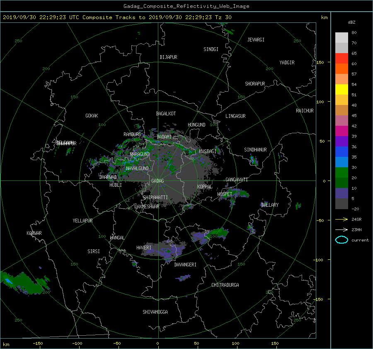Click the SHIVAMOGGA city label
This screenshot has width=373, height=349.
point(155,312)
